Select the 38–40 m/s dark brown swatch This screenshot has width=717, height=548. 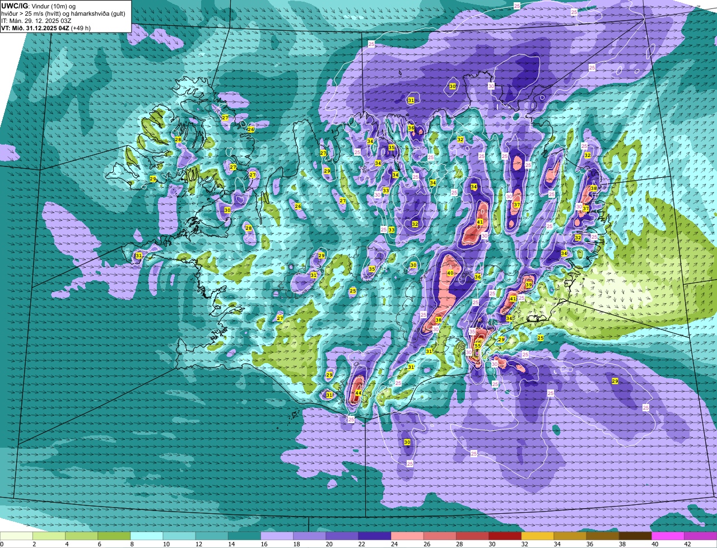[x=635, y=536]
